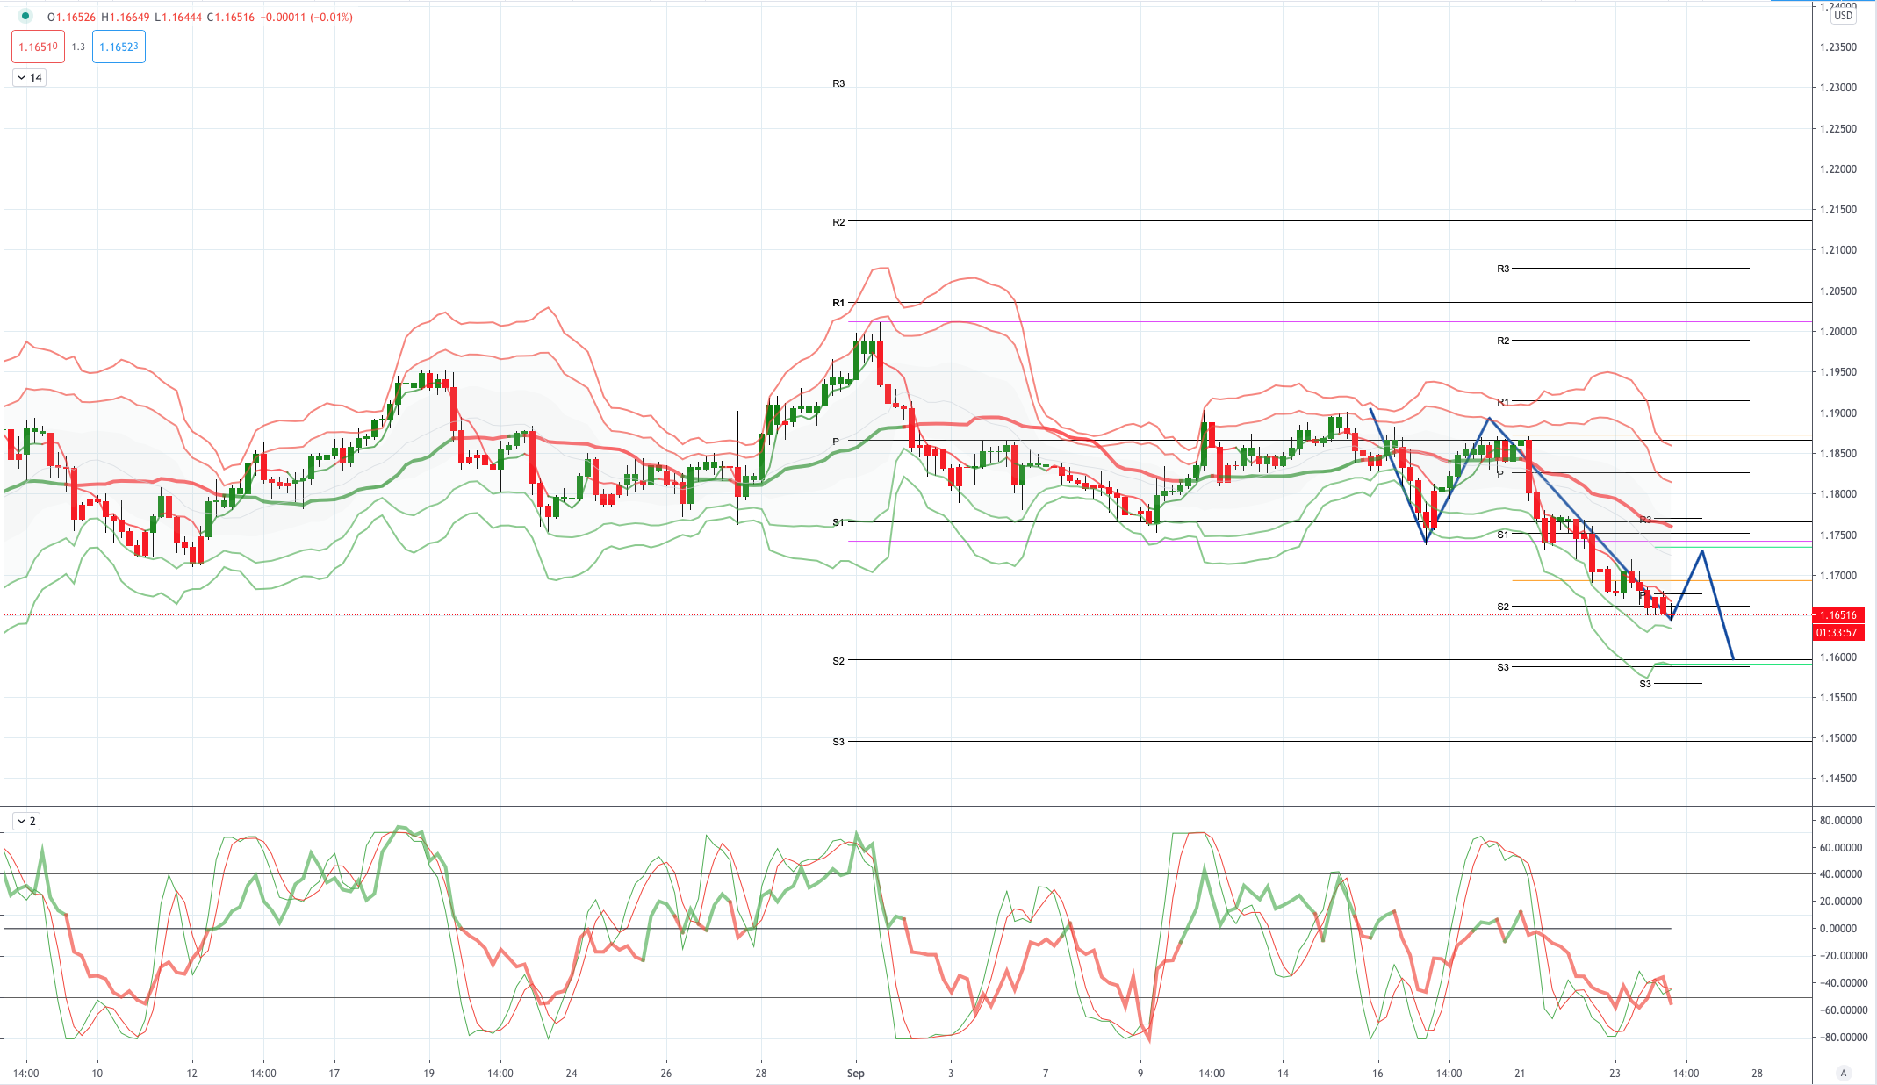Click the Sep label on time axis

tap(856, 1073)
